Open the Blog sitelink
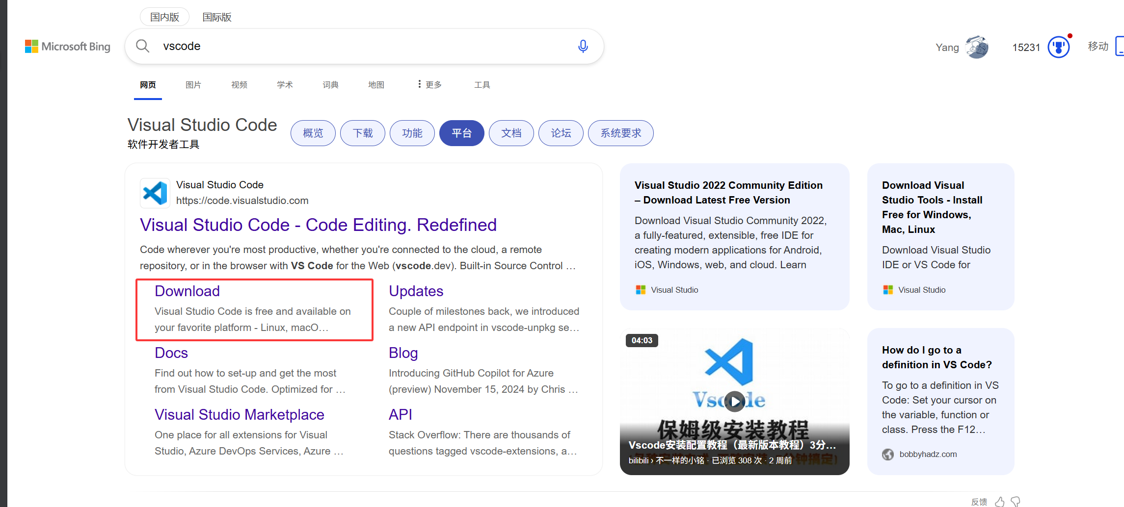 pyautogui.click(x=403, y=353)
